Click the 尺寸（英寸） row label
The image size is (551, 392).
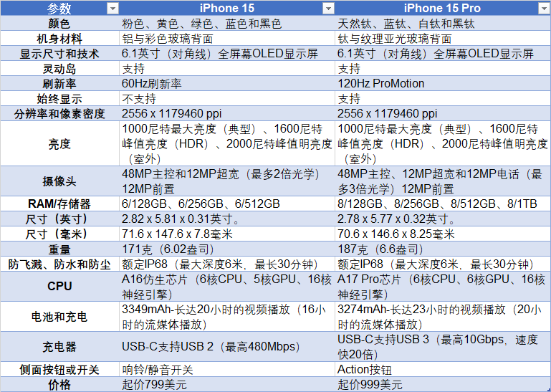(x=59, y=219)
